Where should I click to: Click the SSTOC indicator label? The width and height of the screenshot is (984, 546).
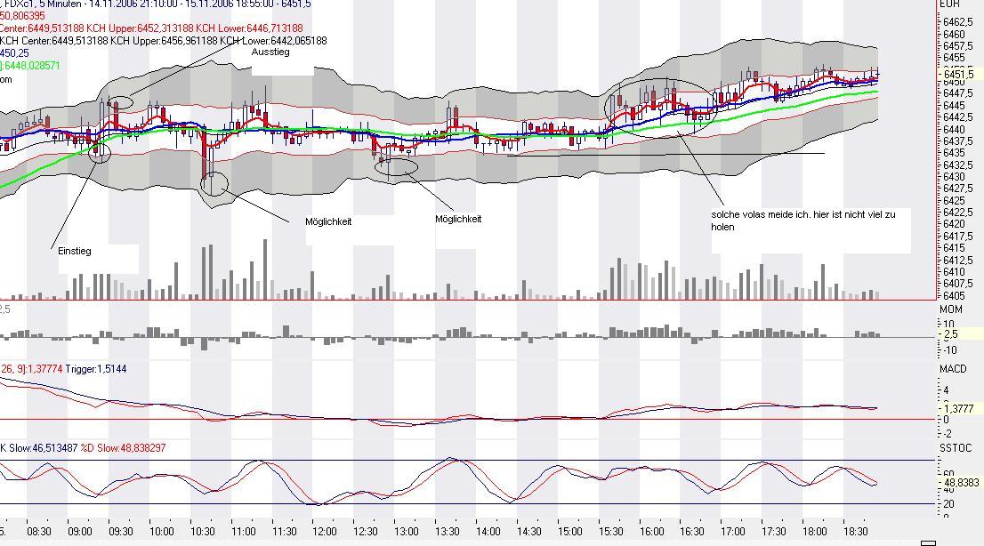coord(956,448)
